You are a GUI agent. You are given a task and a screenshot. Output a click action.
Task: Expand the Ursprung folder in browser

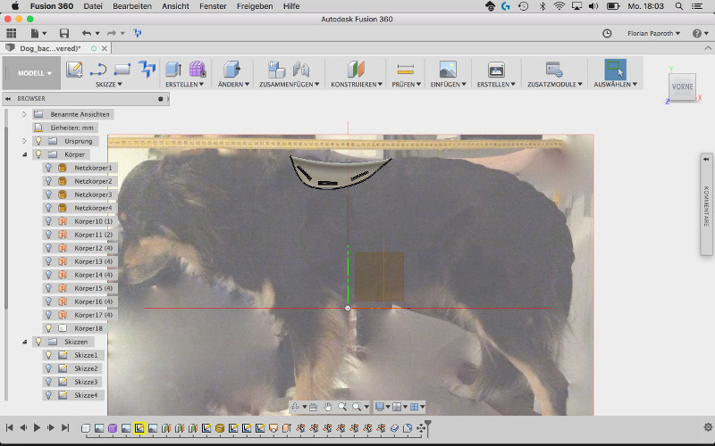[x=25, y=141]
